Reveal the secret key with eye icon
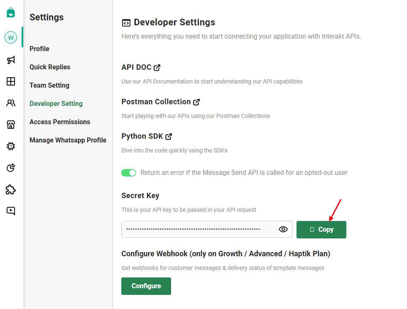The image size is (407, 309). coord(283,229)
